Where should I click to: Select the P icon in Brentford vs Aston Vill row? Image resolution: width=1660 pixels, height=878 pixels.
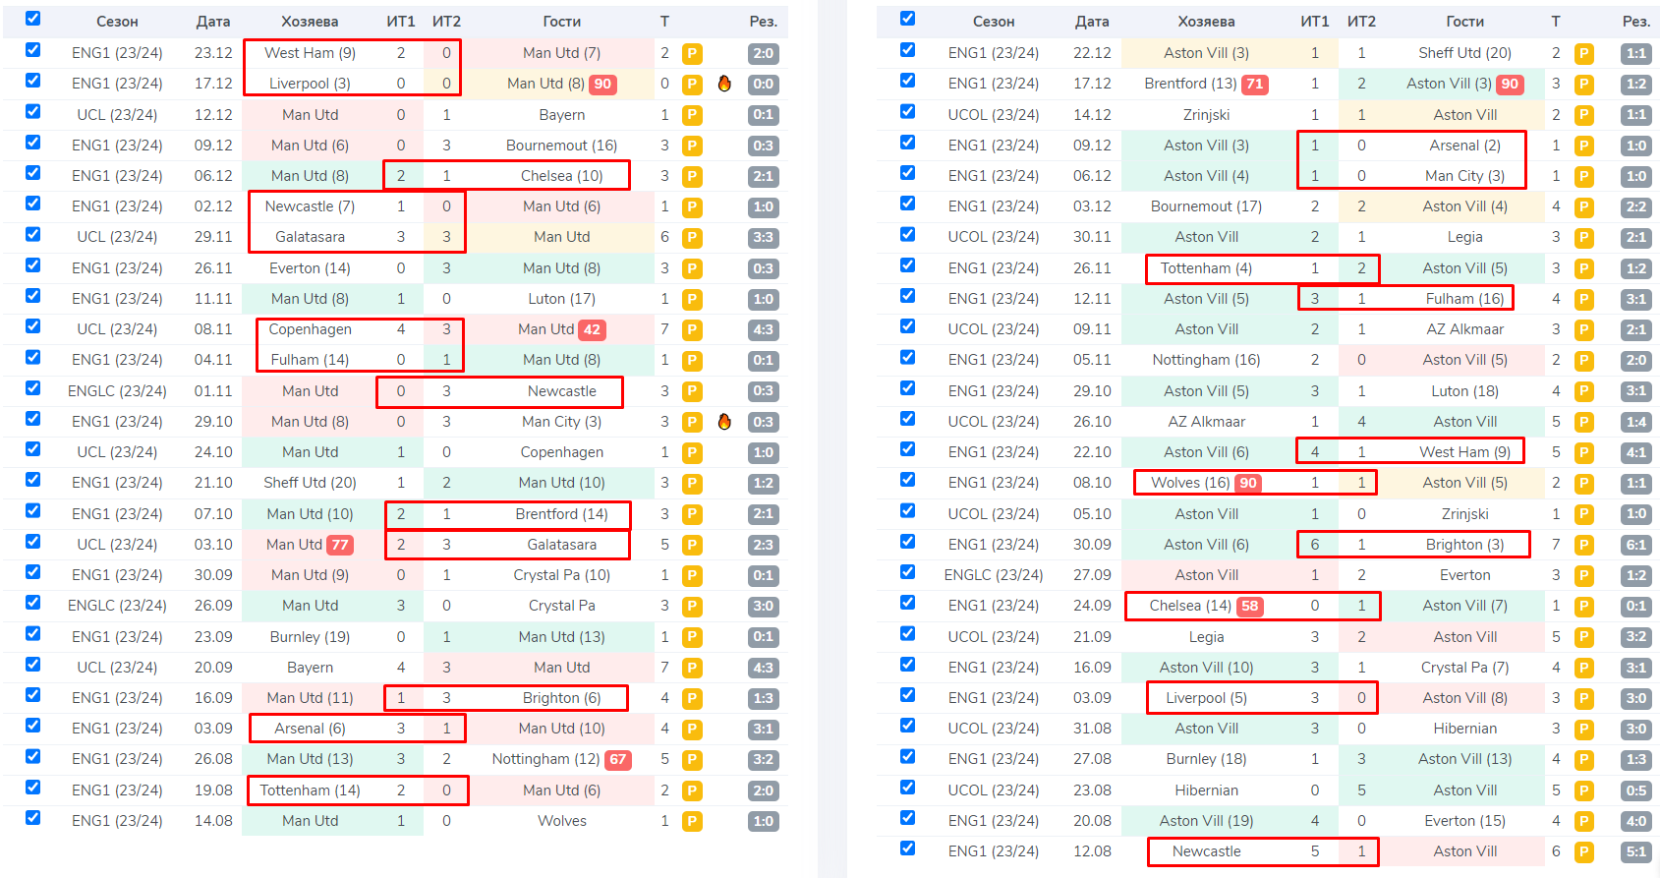(1584, 85)
